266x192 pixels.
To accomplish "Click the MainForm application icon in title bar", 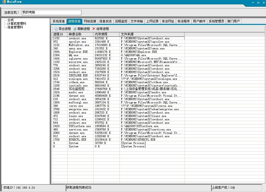I will coord(4,2).
